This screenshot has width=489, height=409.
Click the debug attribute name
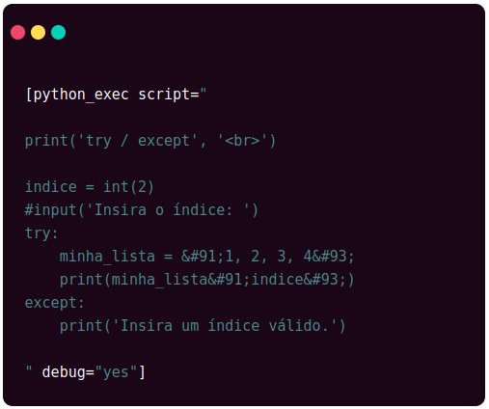(x=64, y=372)
